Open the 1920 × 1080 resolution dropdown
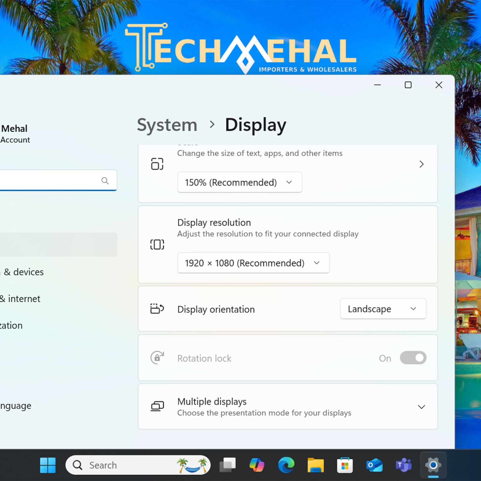Image resolution: width=481 pixels, height=481 pixels. [253, 263]
